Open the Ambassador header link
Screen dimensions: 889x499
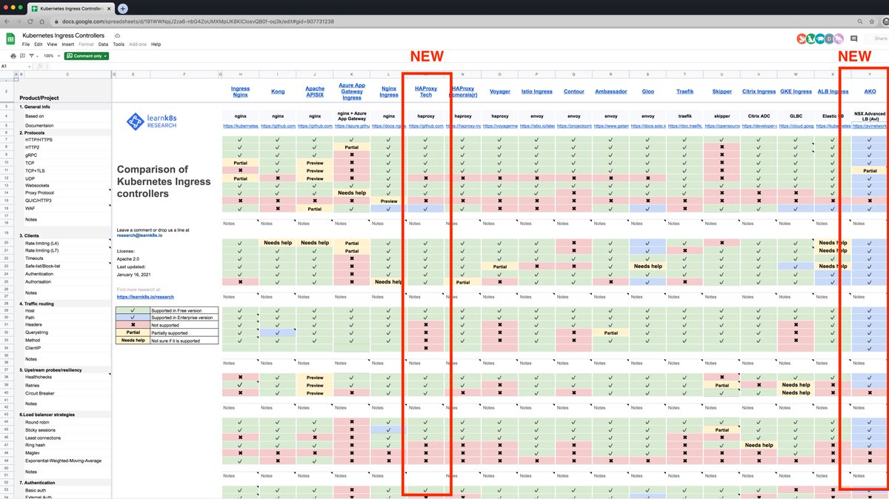(x=611, y=92)
